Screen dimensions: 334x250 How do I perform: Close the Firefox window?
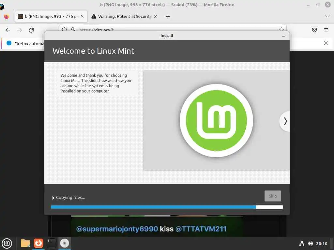click(x=327, y=5)
